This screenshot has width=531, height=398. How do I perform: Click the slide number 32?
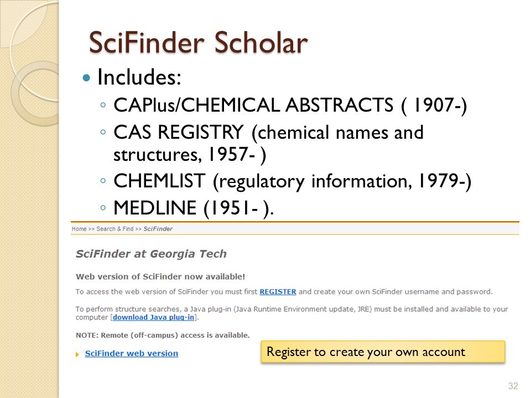coord(513,386)
